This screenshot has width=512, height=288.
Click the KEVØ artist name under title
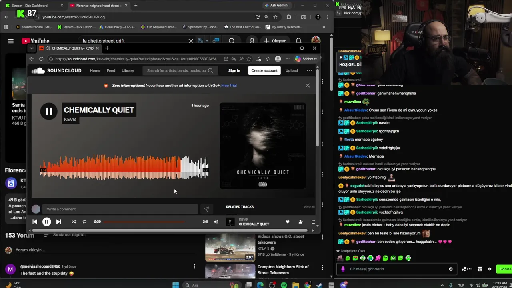coord(70,120)
